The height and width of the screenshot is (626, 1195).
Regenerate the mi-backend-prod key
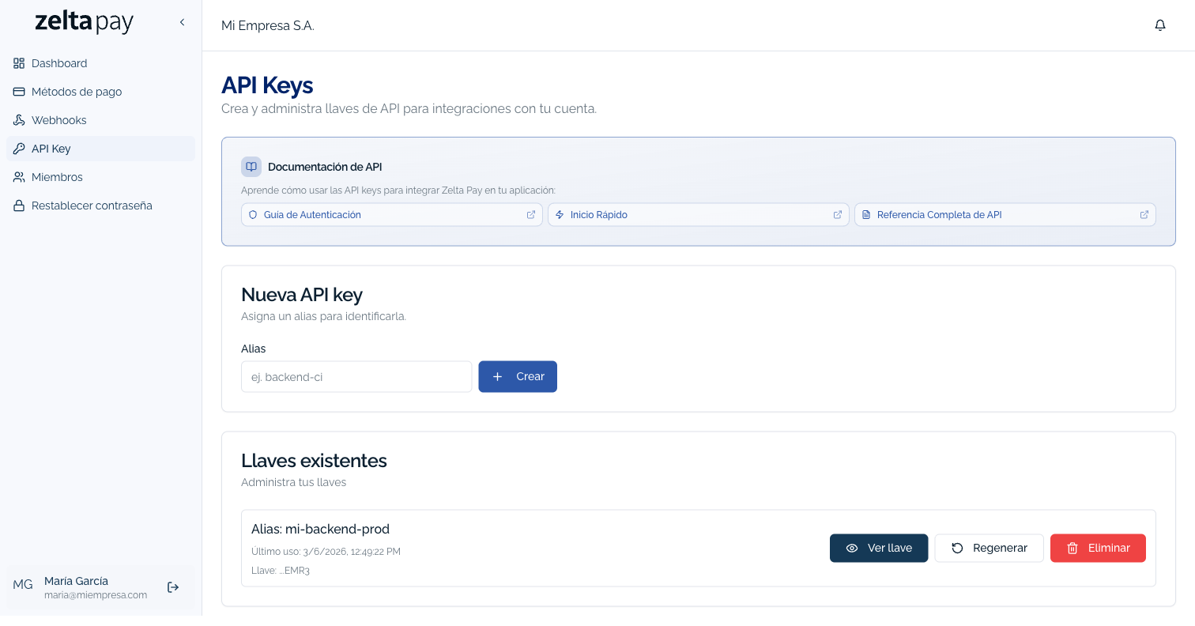(x=989, y=548)
